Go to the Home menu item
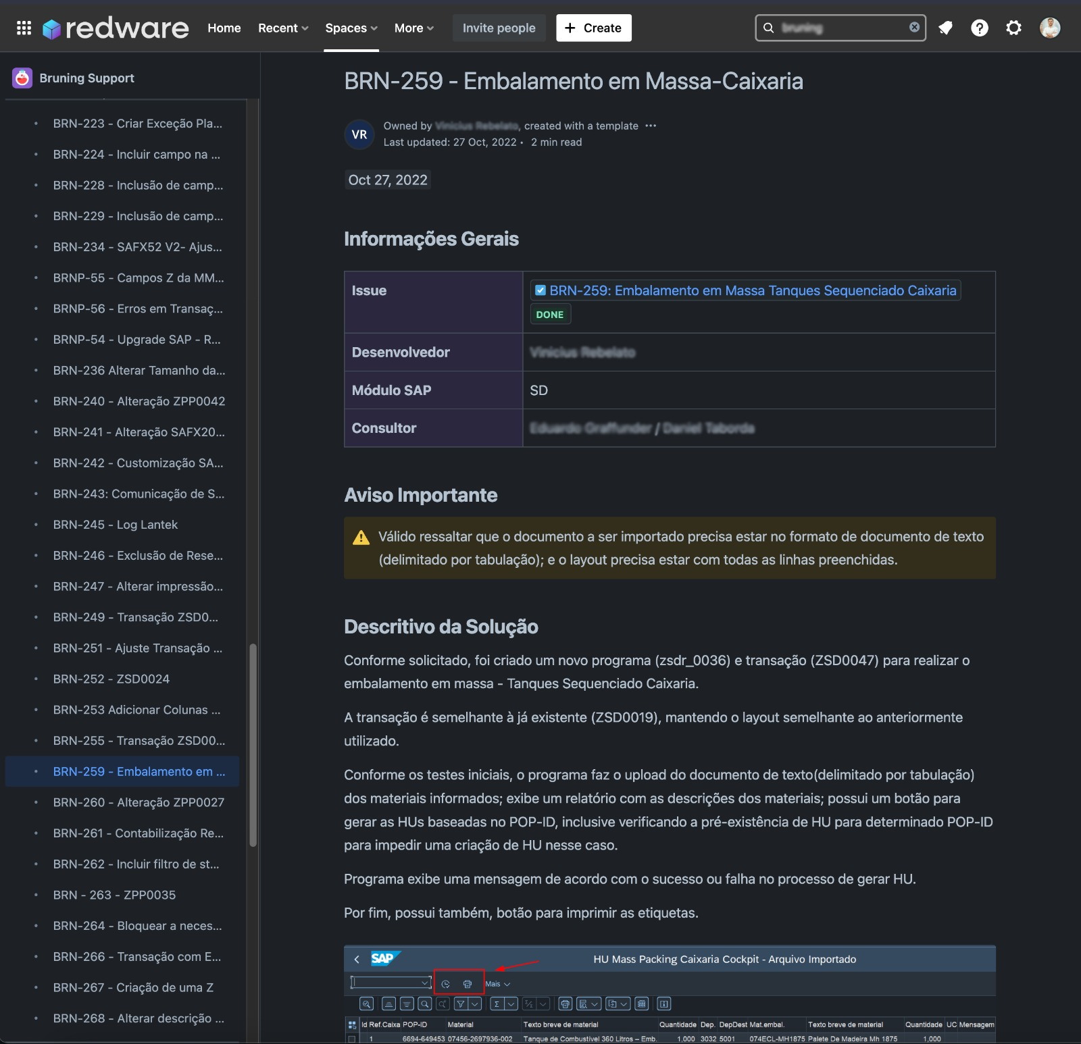 tap(224, 28)
